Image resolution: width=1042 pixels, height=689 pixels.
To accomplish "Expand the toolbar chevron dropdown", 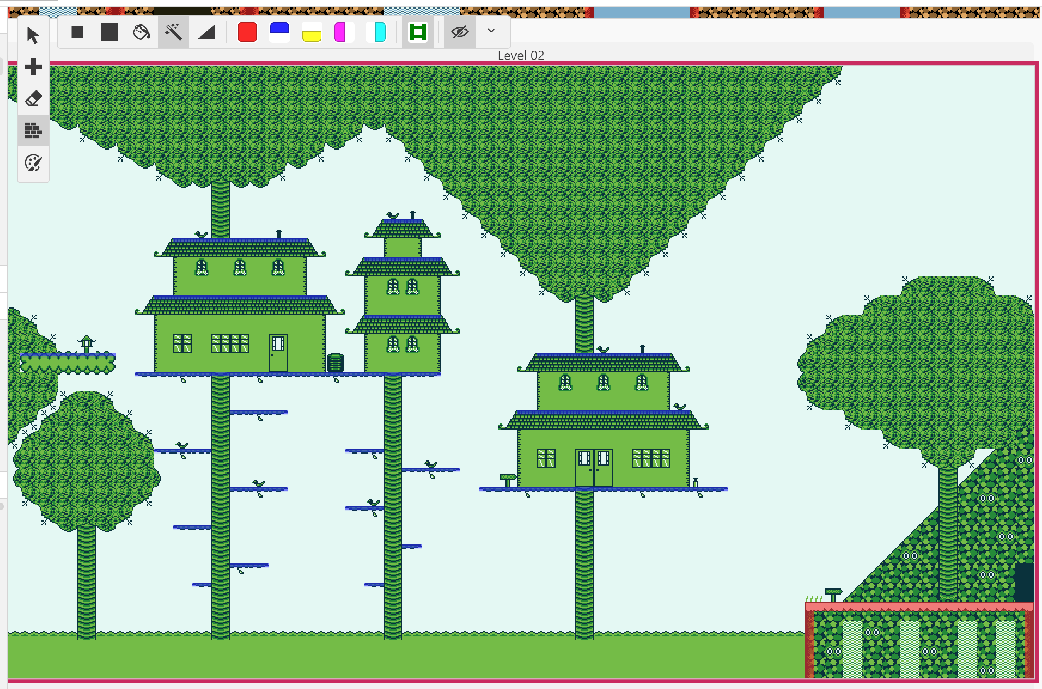I will [491, 31].
